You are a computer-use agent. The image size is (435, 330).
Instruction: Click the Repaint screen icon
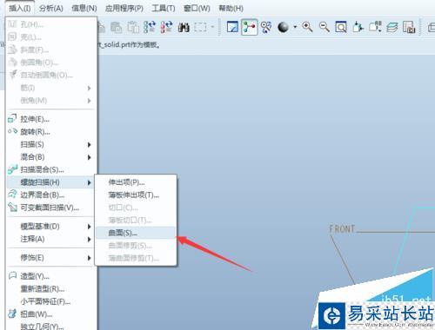[232, 27]
